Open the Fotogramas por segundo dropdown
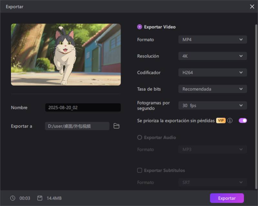Screen dimensions: 258x206 coord(212,105)
